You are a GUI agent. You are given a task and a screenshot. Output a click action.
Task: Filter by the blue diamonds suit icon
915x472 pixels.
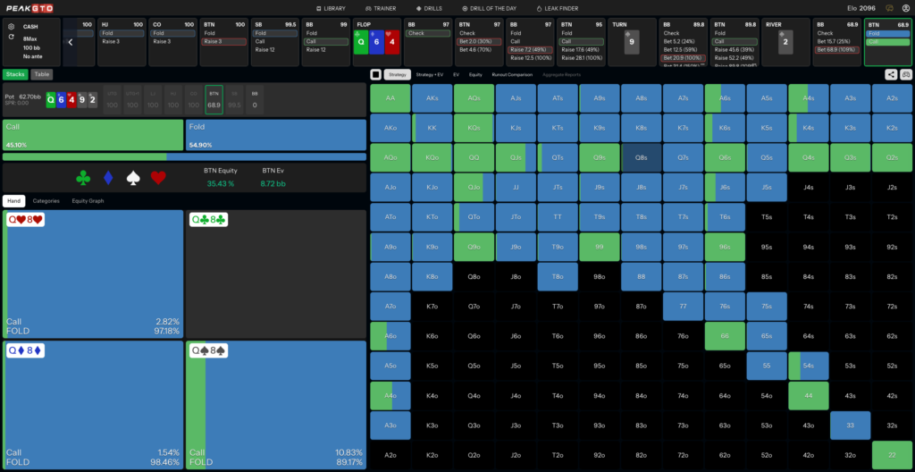[x=108, y=178]
